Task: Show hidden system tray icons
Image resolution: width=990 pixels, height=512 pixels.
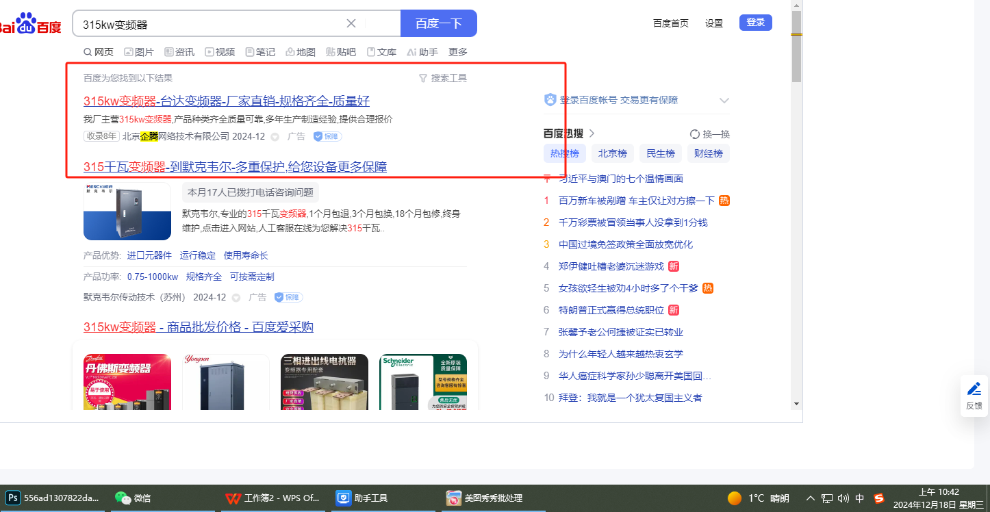Action: pos(811,498)
